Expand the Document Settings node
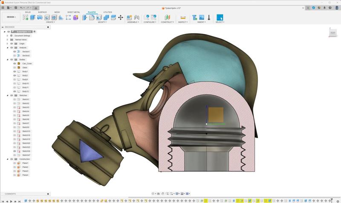 7,36
